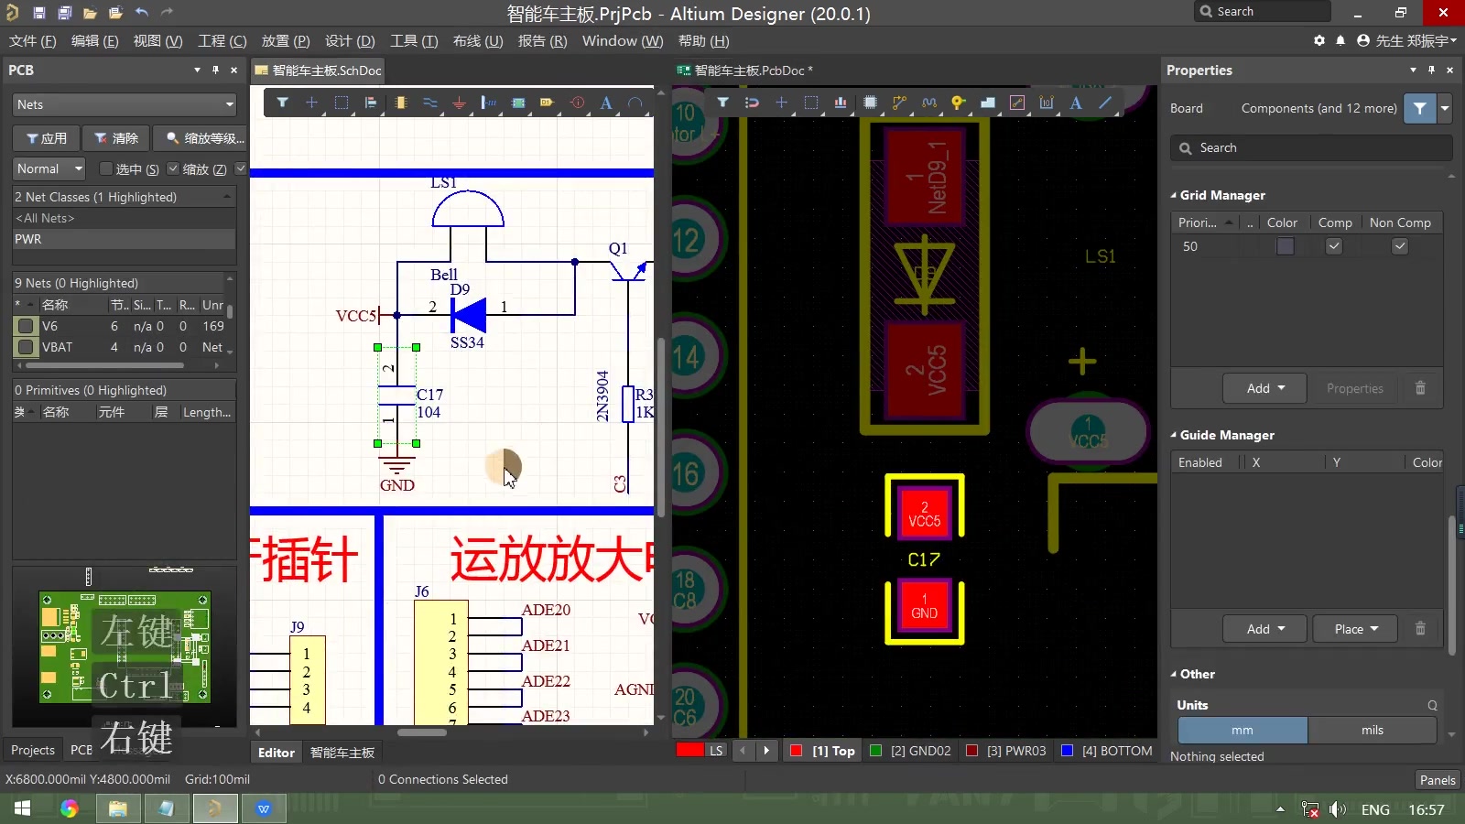Choose the schematic rectangle selection tool
This screenshot has height=824, width=1465.
342,103
